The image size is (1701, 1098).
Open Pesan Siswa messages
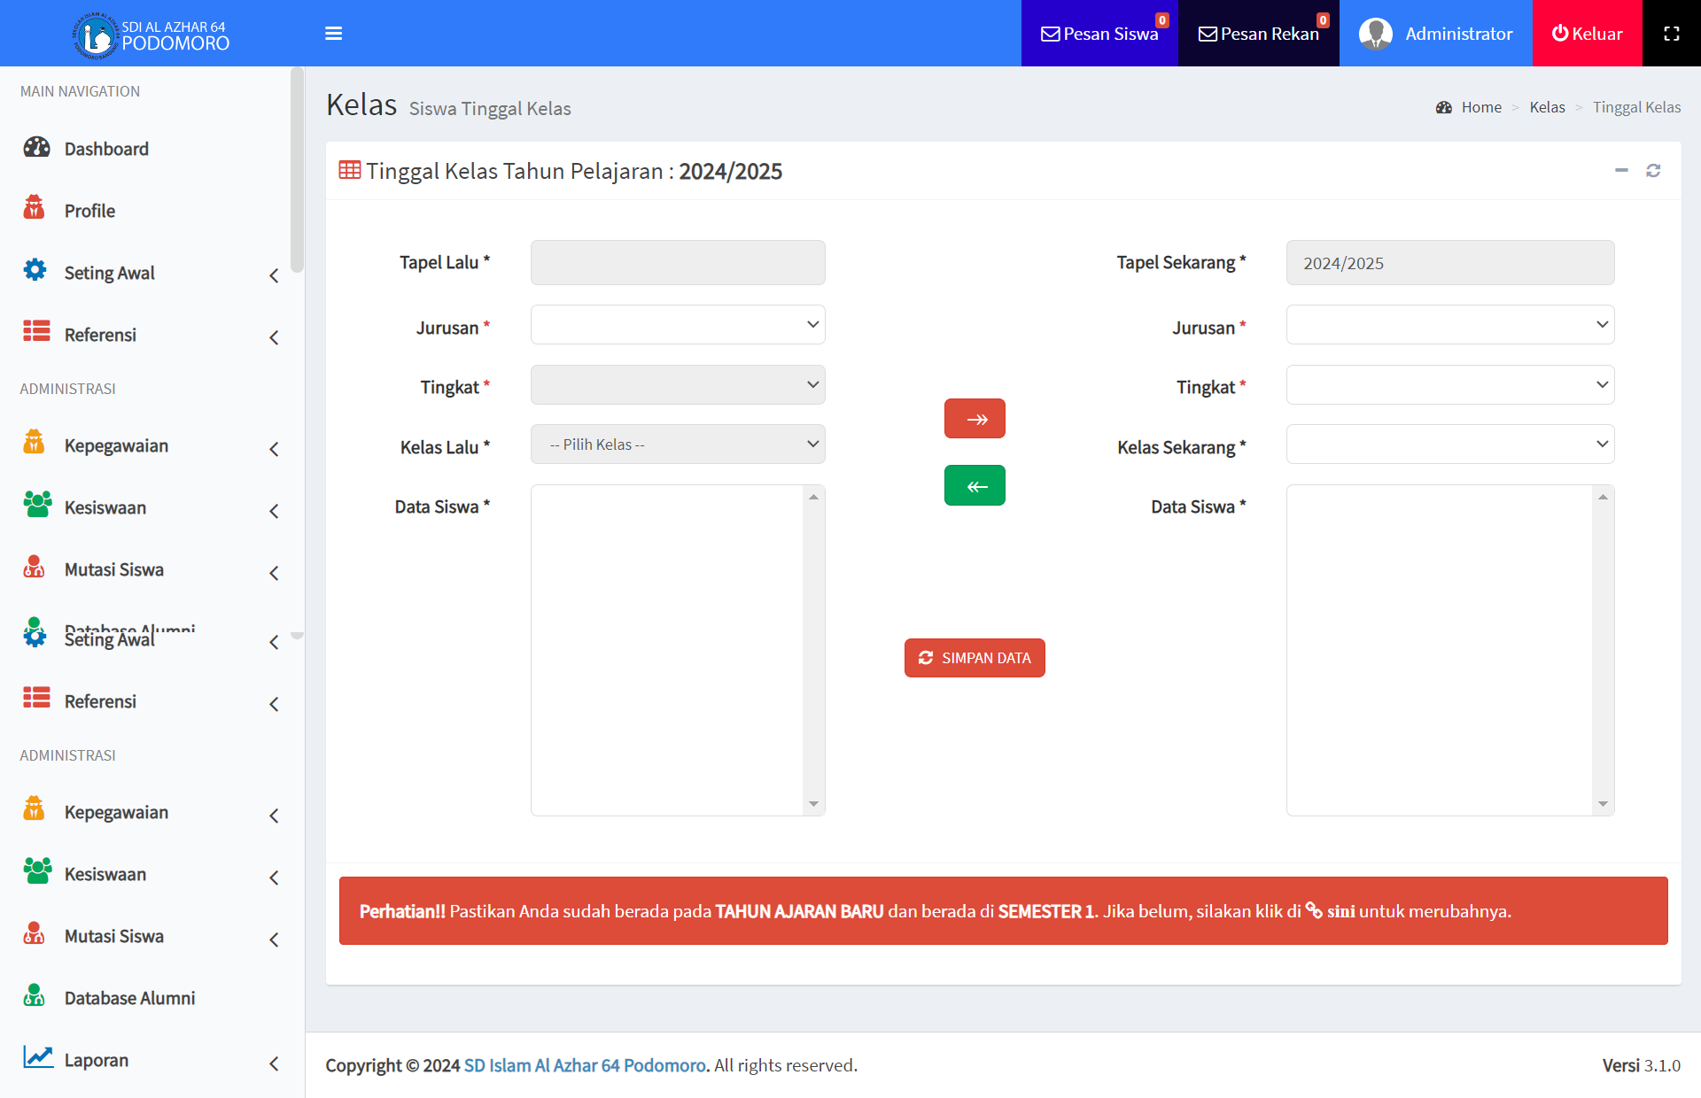pos(1099,34)
